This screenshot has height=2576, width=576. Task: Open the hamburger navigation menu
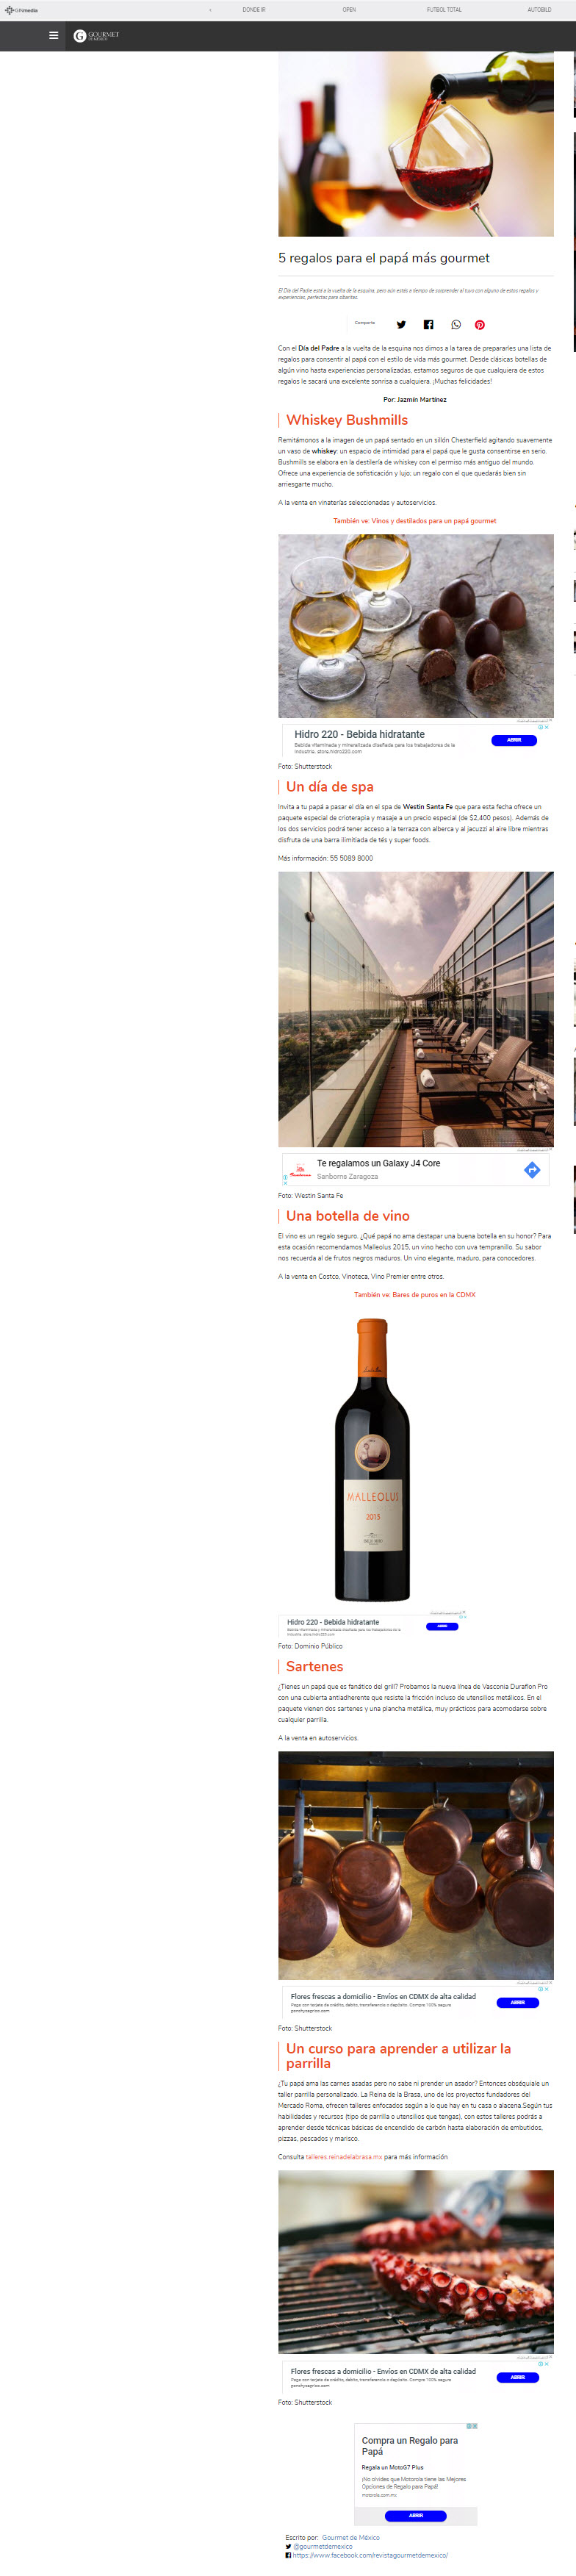53,35
